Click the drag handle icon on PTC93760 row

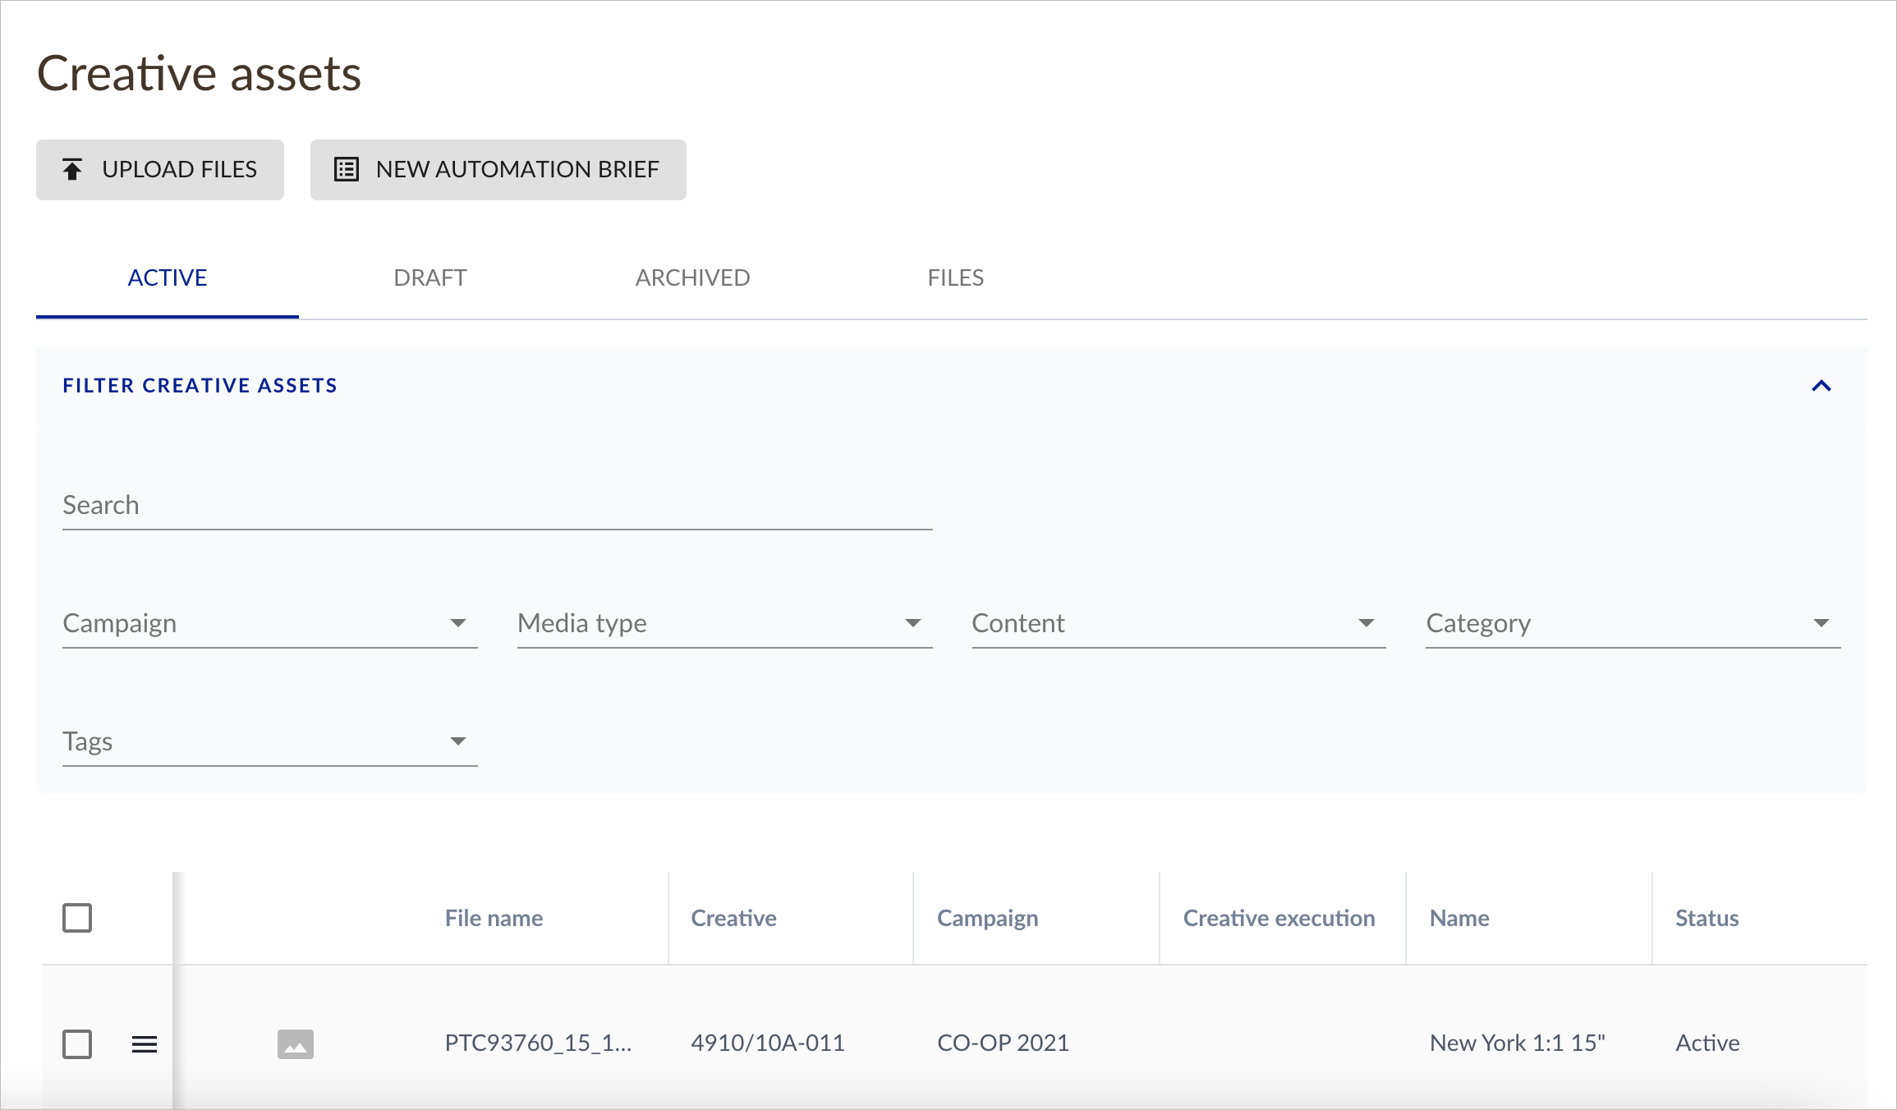pos(145,1044)
